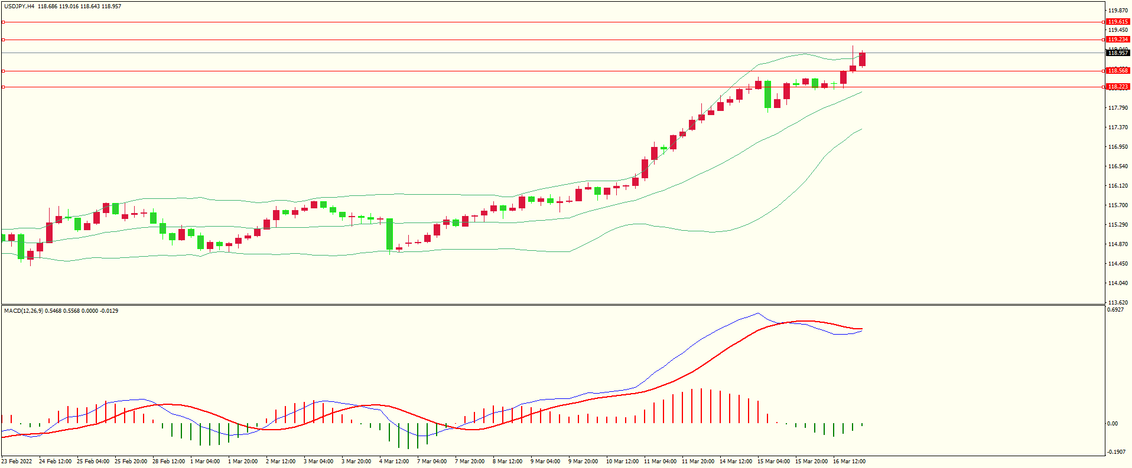Screen dimensions: 1132x468
Task: Click the 3 Mar 04:00 time label
Action: 318,462
